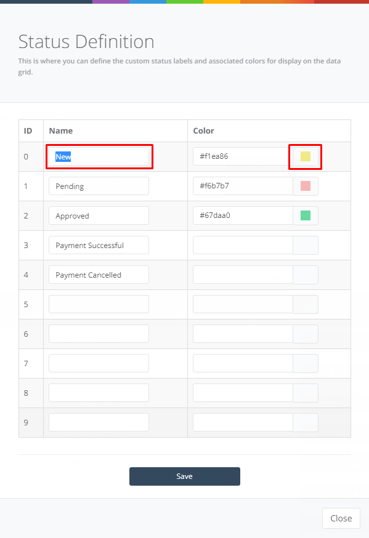This screenshot has width=369, height=538.
Task: Open the yellow color swatch for New
Action: click(x=306, y=156)
